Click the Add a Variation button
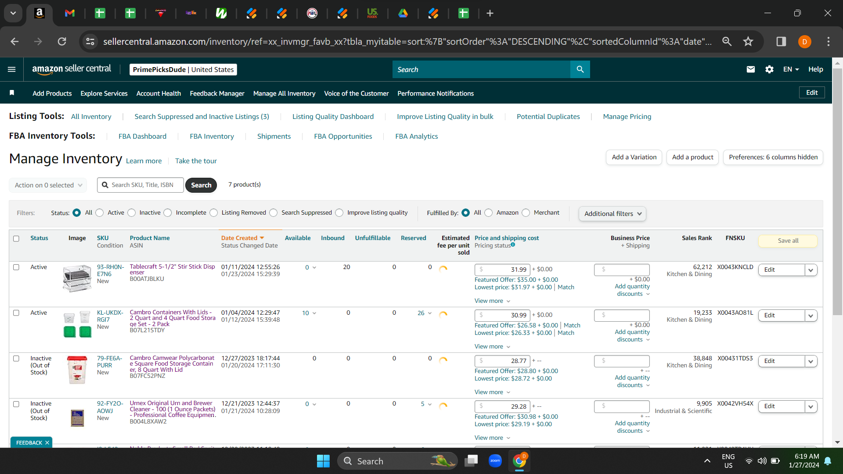Screen dimensions: 843x474 click(x=634, y=157)
